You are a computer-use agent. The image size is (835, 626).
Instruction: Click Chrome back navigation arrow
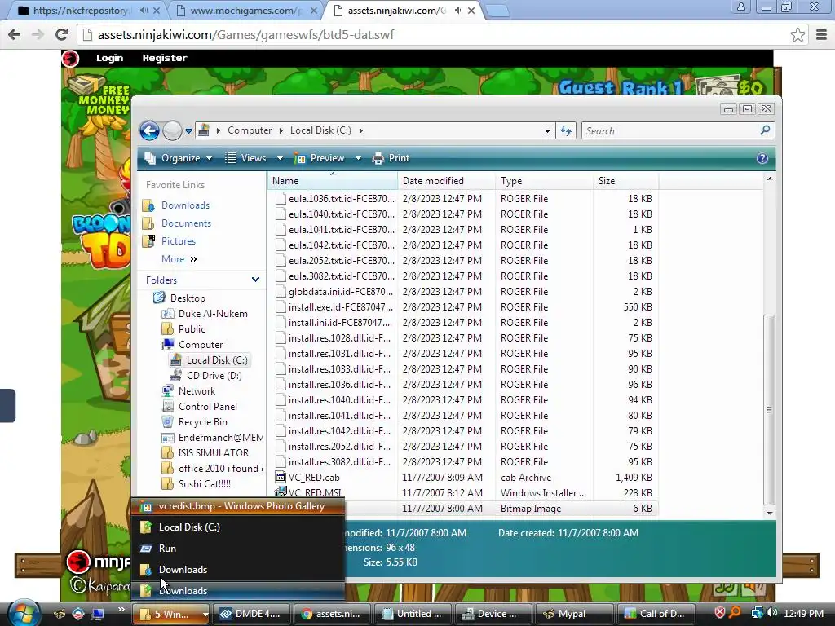[x=15, y=34]
